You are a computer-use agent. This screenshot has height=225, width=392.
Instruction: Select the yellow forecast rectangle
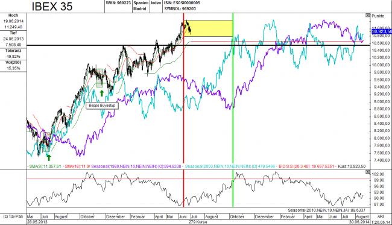point(209,28)
